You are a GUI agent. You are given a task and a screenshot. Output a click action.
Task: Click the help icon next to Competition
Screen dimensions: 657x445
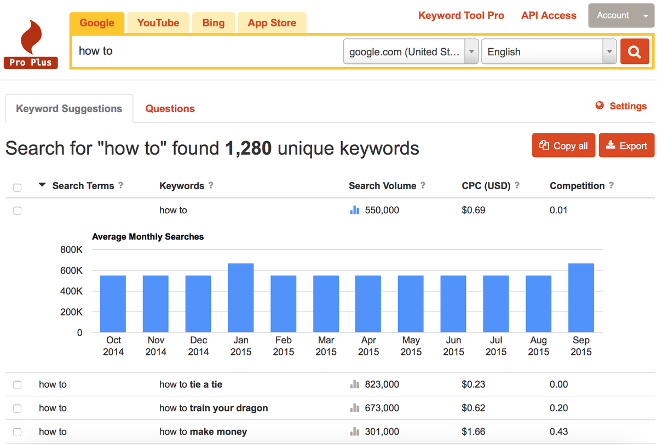pyautogui.click(x=611, y=185)
